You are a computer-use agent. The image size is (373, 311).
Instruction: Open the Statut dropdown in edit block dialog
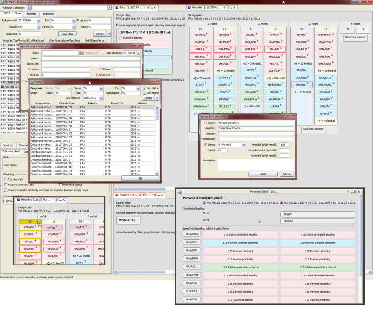(x=244, y=145)
